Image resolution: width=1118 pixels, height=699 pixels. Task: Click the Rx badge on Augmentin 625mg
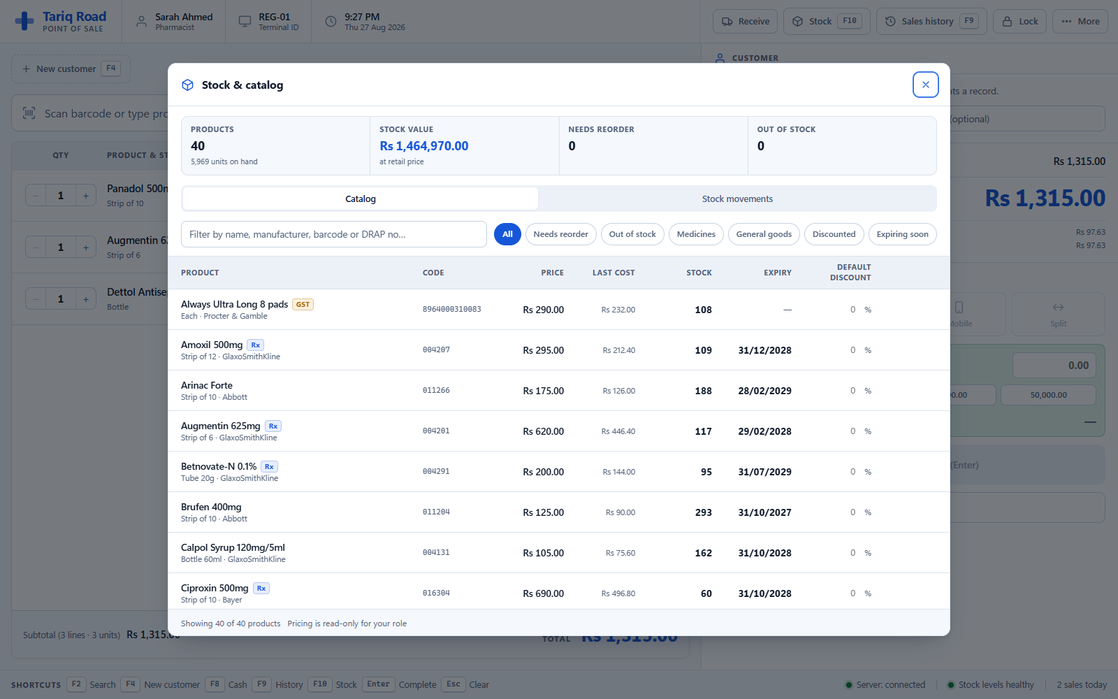coord(273,426)
